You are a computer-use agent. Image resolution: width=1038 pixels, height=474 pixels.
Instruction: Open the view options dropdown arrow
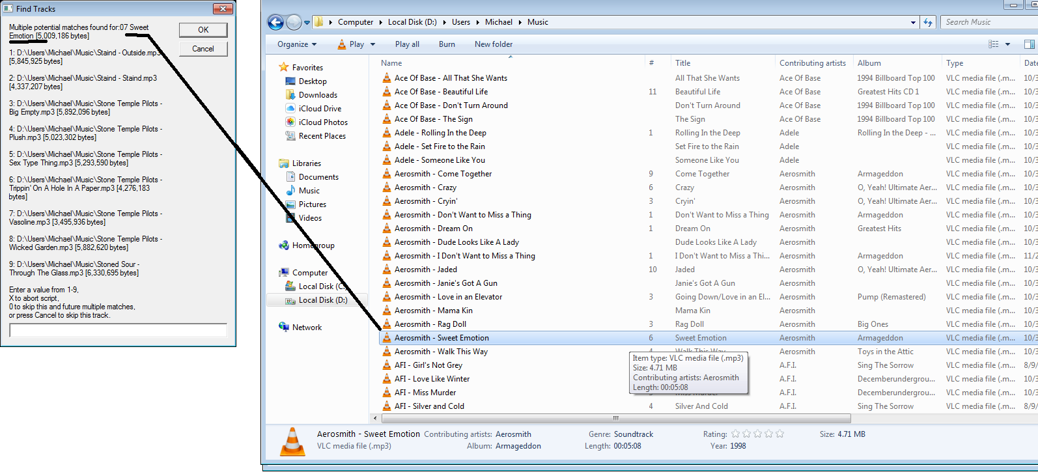coord(1007,44)
